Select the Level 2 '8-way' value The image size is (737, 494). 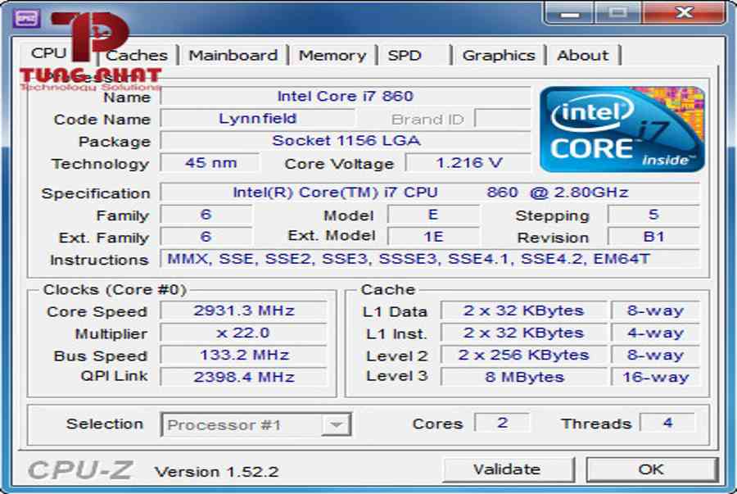[656, 355]
